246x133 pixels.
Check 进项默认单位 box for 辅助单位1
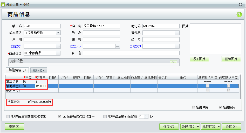coord(208,86)
